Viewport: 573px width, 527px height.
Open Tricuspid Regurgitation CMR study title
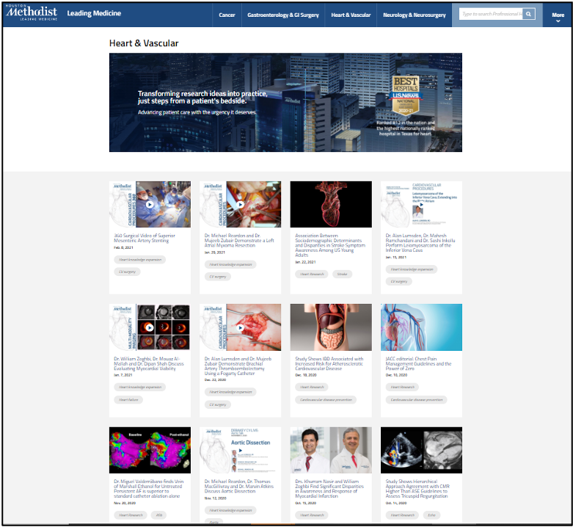pyautogui.click(x=417, y=489)
